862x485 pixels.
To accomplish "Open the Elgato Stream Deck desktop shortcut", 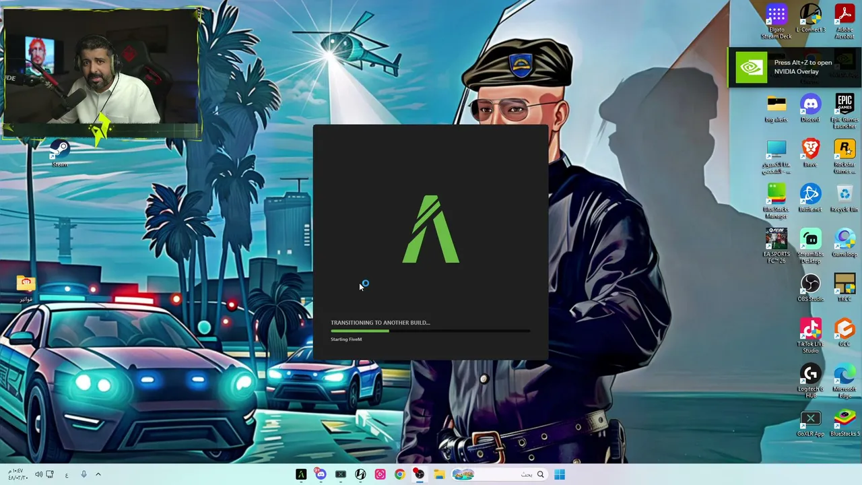I will (776, 22).
